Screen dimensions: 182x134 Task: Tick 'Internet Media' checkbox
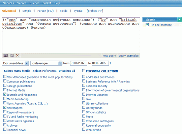5,90
